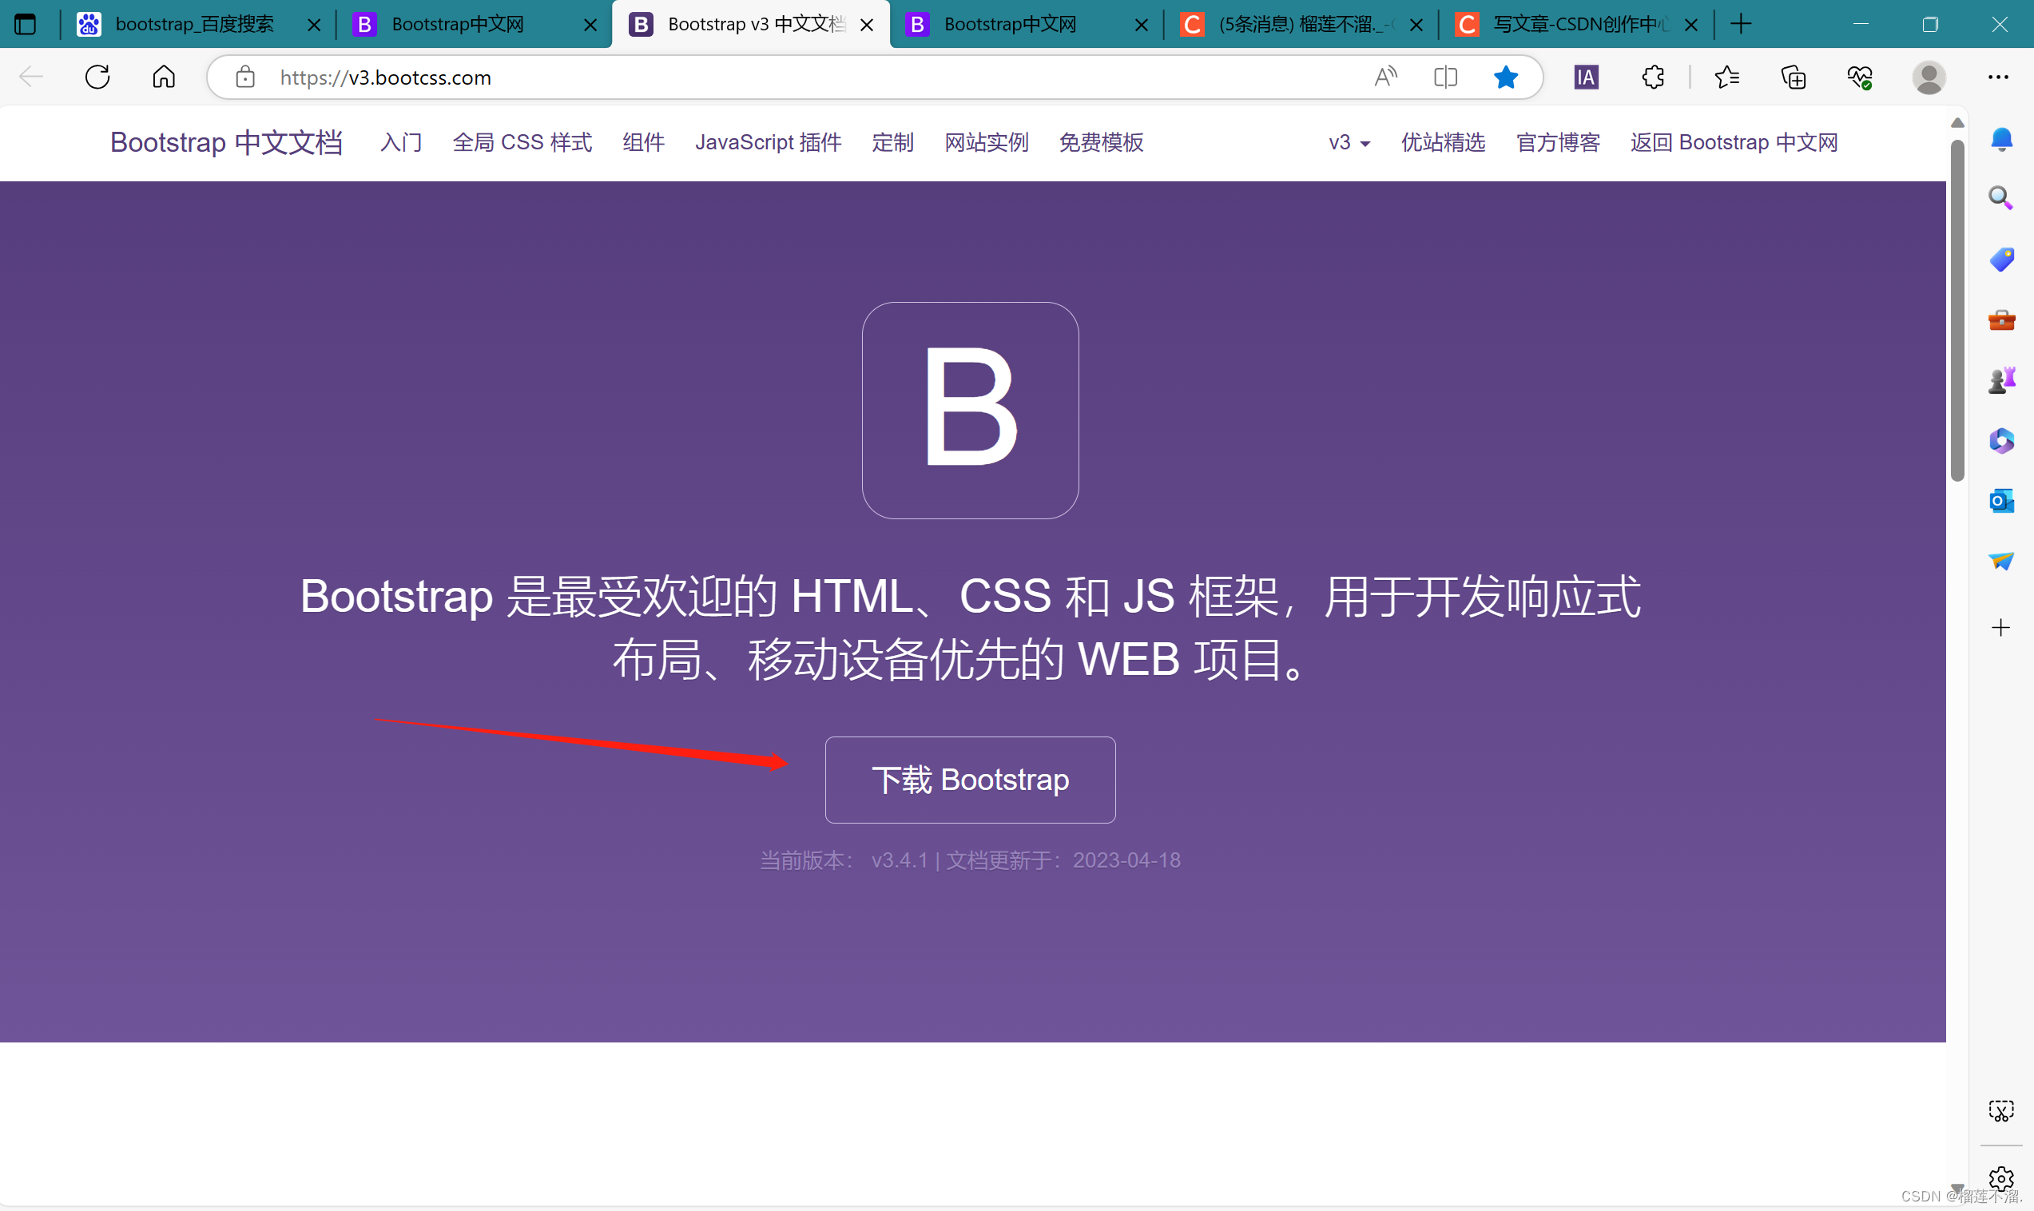Open the browser settings and more menu
The width and height of the screenshot is (2034, 1211).
1997,77
